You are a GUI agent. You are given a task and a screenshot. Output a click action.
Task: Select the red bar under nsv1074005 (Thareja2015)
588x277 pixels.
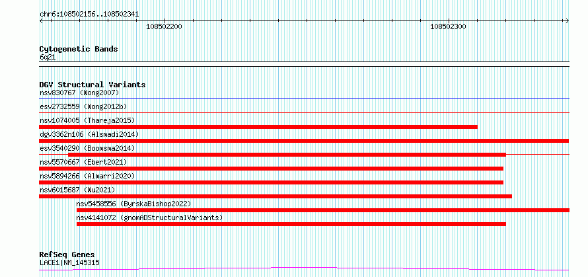click(258, 127)
